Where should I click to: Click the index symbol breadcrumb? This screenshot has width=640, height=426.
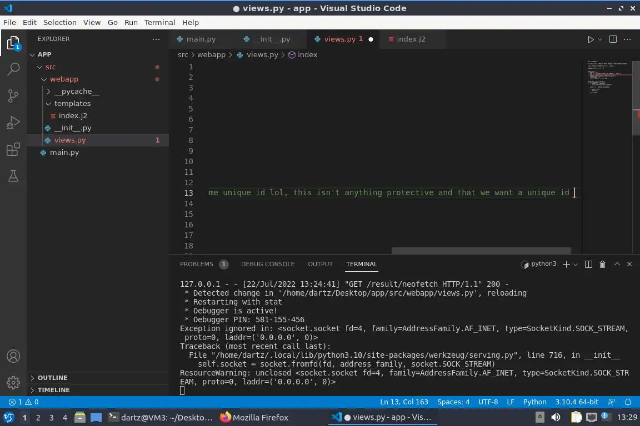pos(303,54)
